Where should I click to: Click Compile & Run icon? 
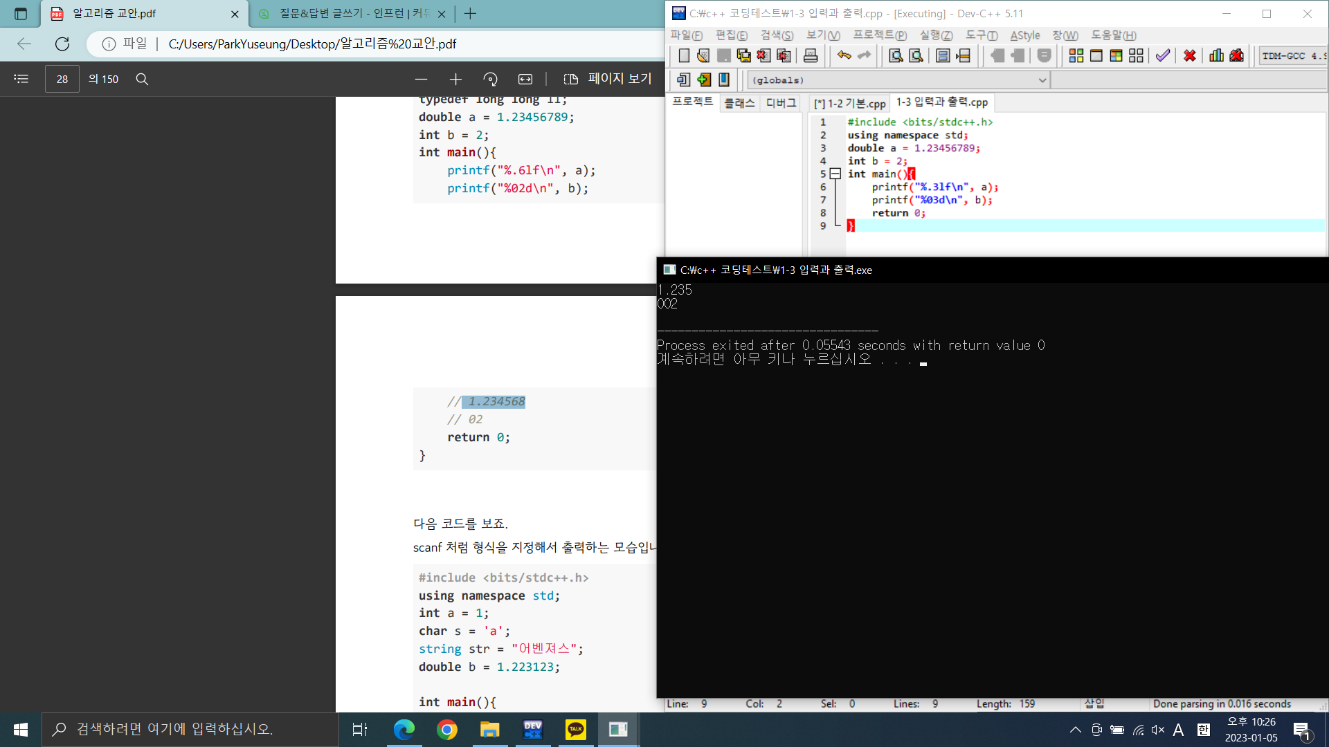point(1116,56)
